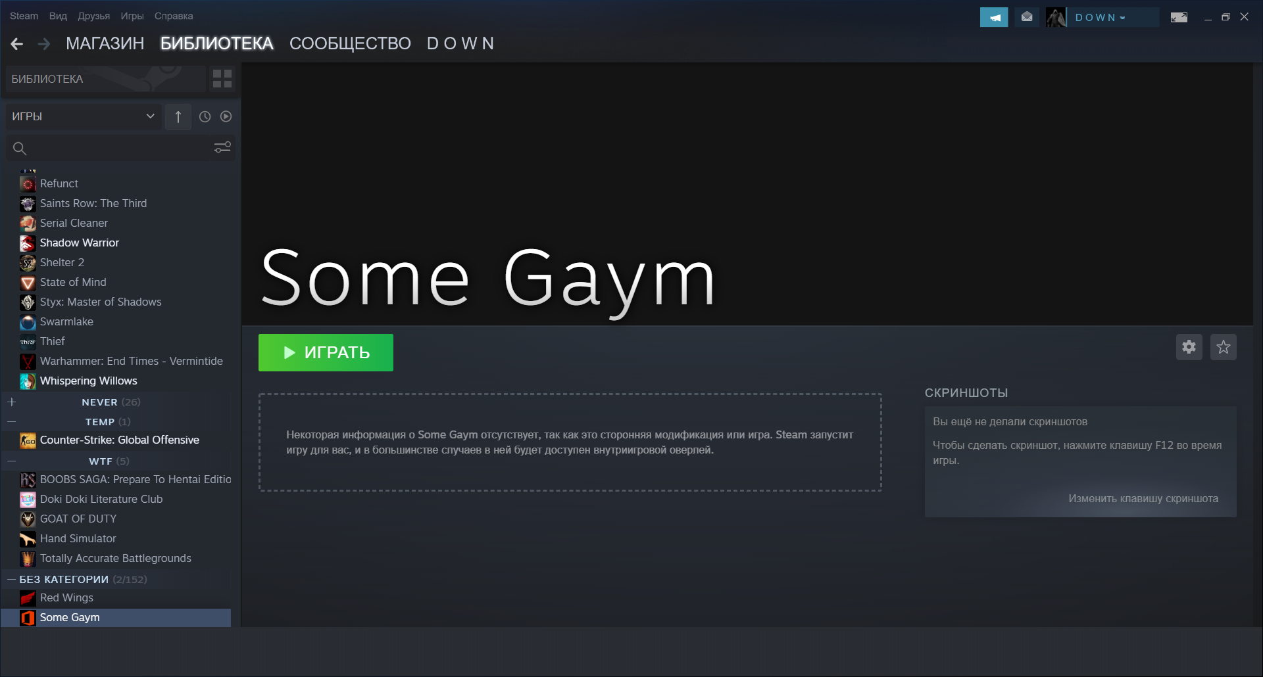1263x677 pixels.
Task: Click the DOWN profile avatar
Action: point(1056,17)
